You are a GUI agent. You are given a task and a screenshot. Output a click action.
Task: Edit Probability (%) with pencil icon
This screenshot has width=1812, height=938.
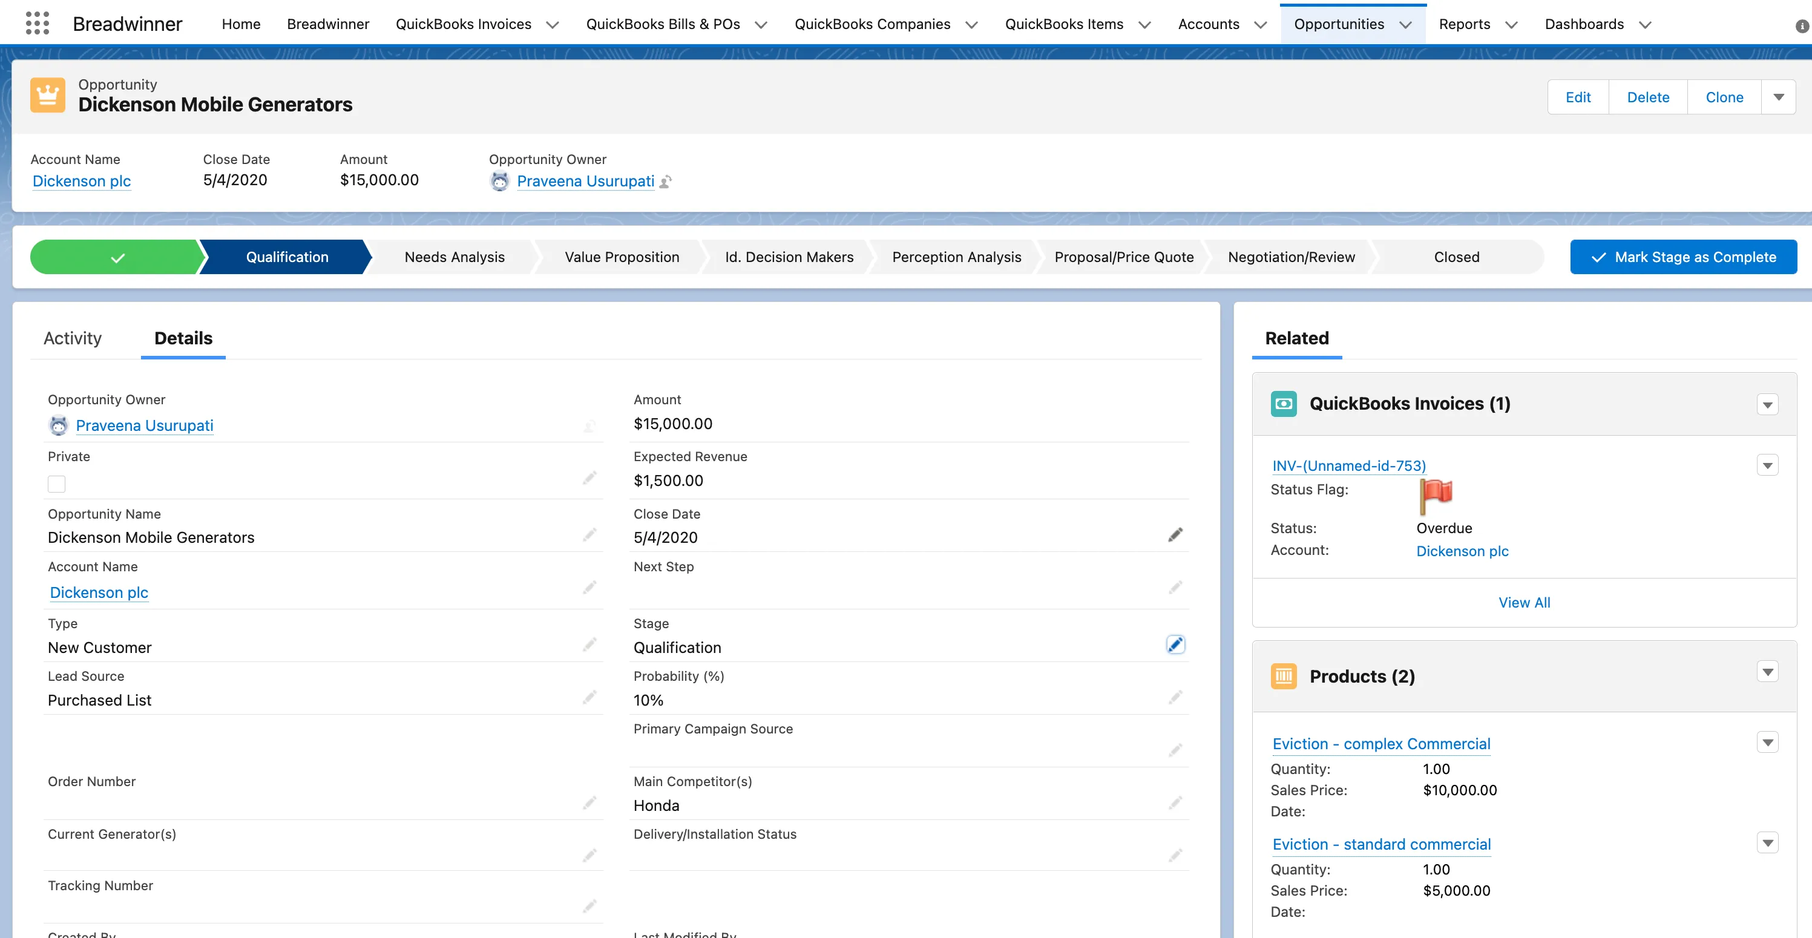(x=1175, y=698)
